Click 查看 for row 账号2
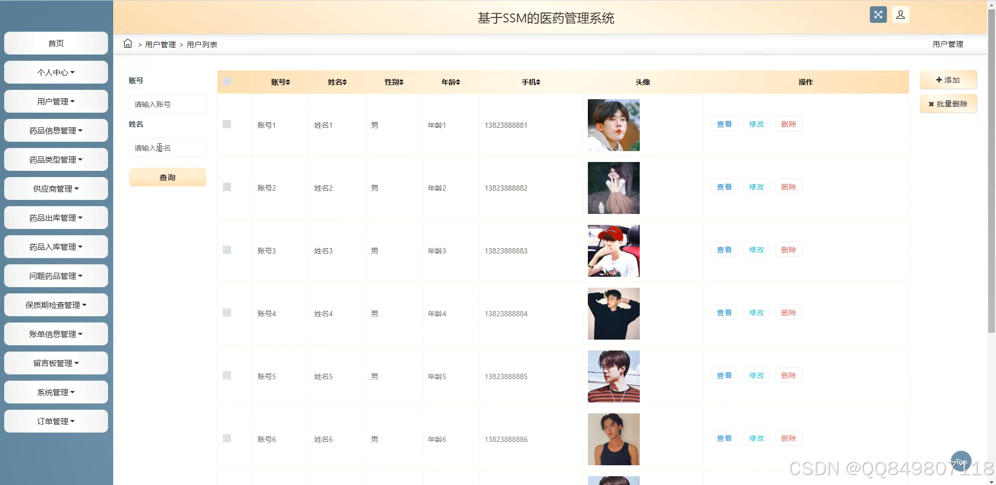The image size is (996, 485). click(724, 187)
